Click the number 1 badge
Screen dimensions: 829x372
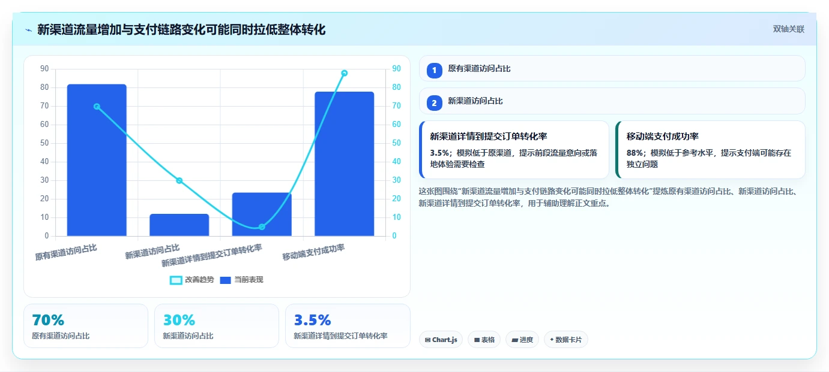(x=435, y=70)
